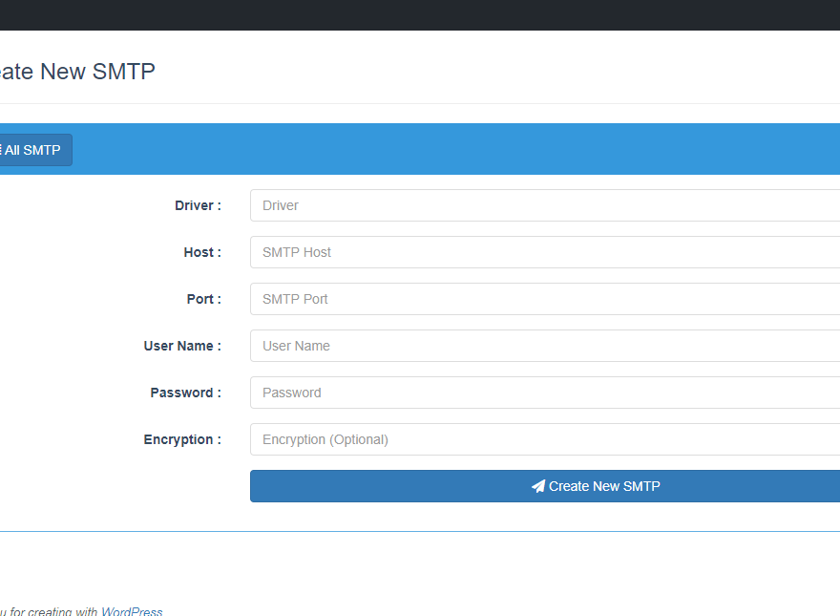Click the 'Port :' label text
840x616 pixels.
click(203, 299)
